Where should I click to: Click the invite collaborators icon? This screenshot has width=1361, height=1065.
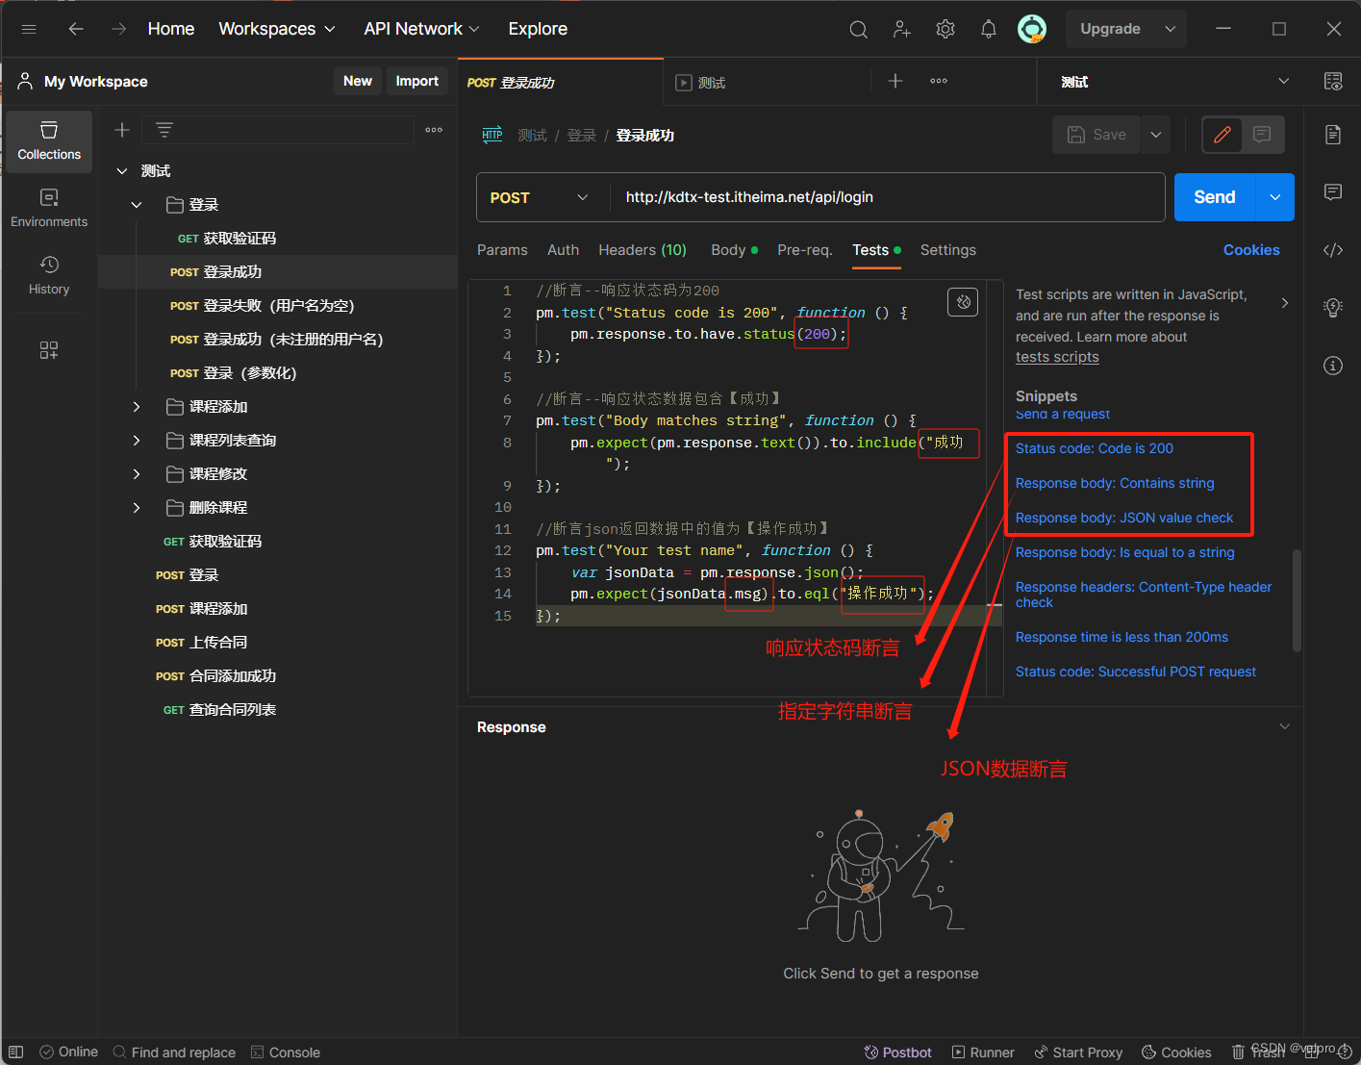(x=902, y=30)
